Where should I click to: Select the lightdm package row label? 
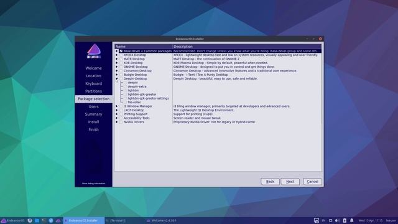tap(133, 90)
